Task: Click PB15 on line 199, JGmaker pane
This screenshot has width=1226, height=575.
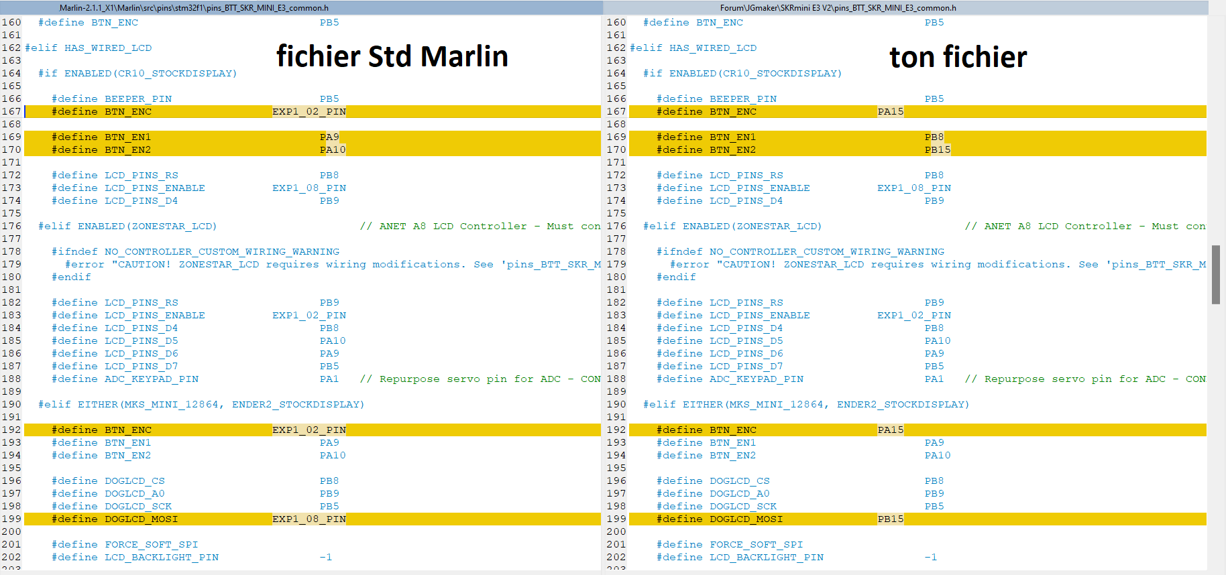Action: click(x=891, y=519)
